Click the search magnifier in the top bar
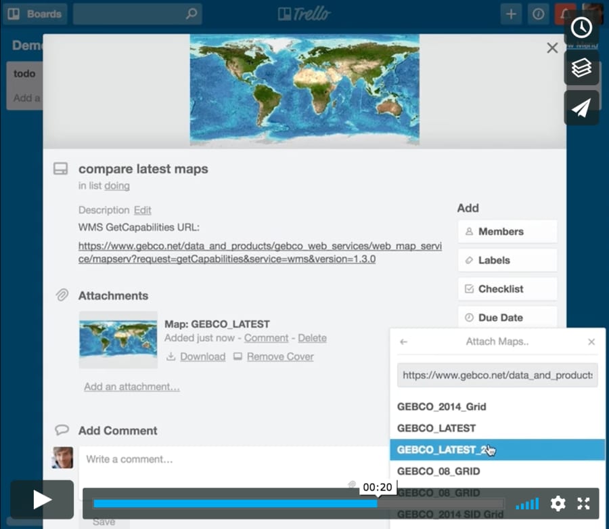Screen dimensions: 609x529 190,14
